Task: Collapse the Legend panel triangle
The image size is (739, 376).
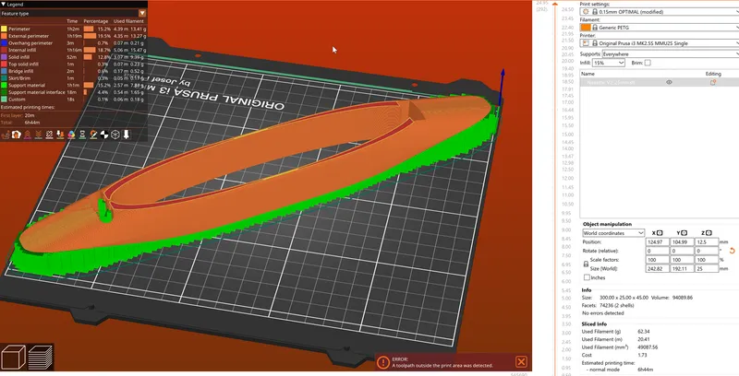Action: coord(4,5)
